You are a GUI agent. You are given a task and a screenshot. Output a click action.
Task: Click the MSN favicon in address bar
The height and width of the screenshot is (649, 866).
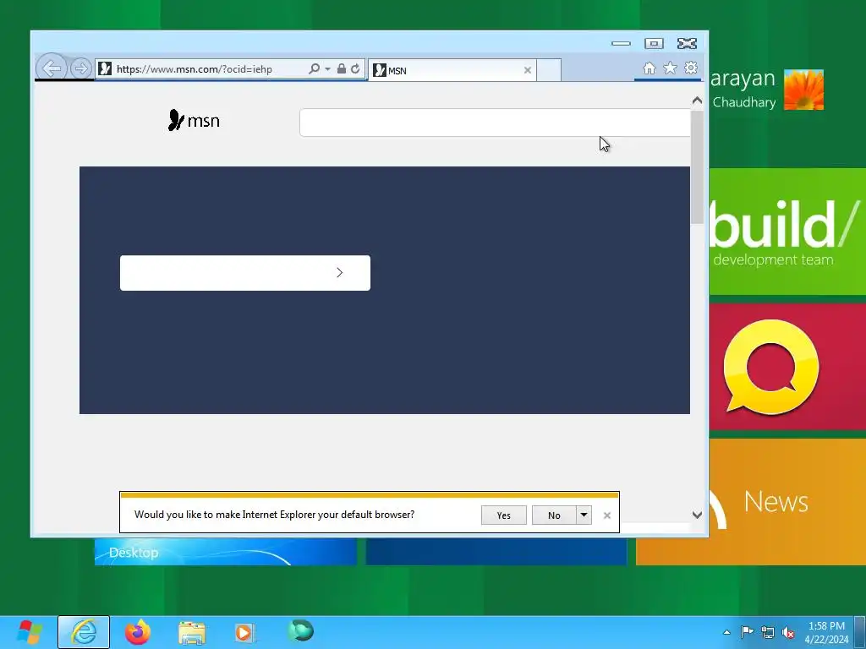tap(105, 68)
